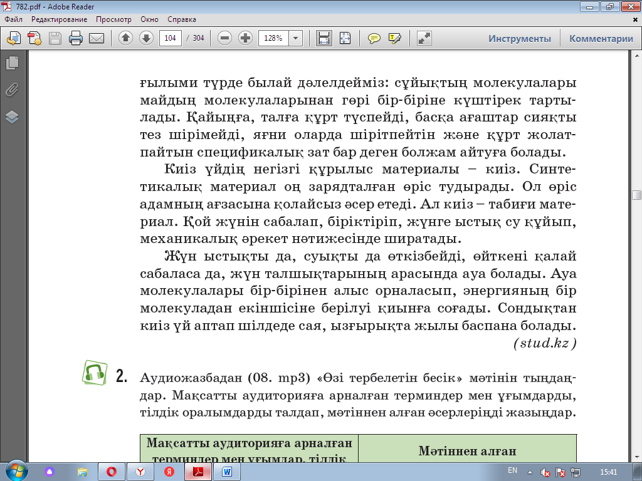
Task: Click the action center flag icon
Action: 560,472
